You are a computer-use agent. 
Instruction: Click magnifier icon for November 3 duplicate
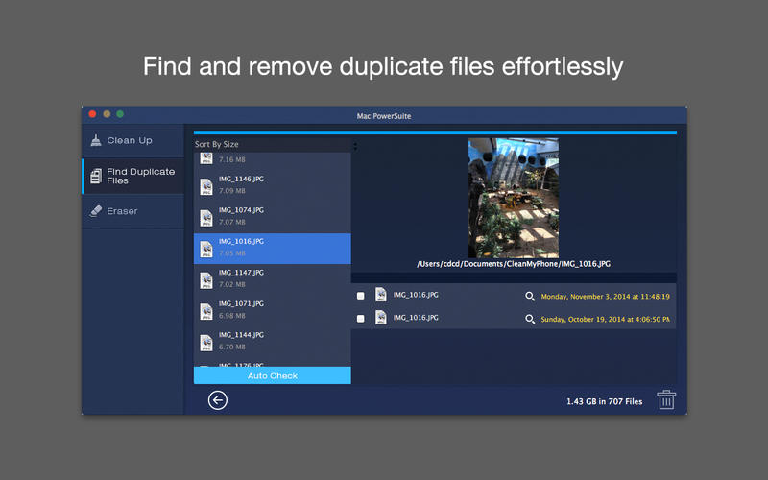click(530, 297)
